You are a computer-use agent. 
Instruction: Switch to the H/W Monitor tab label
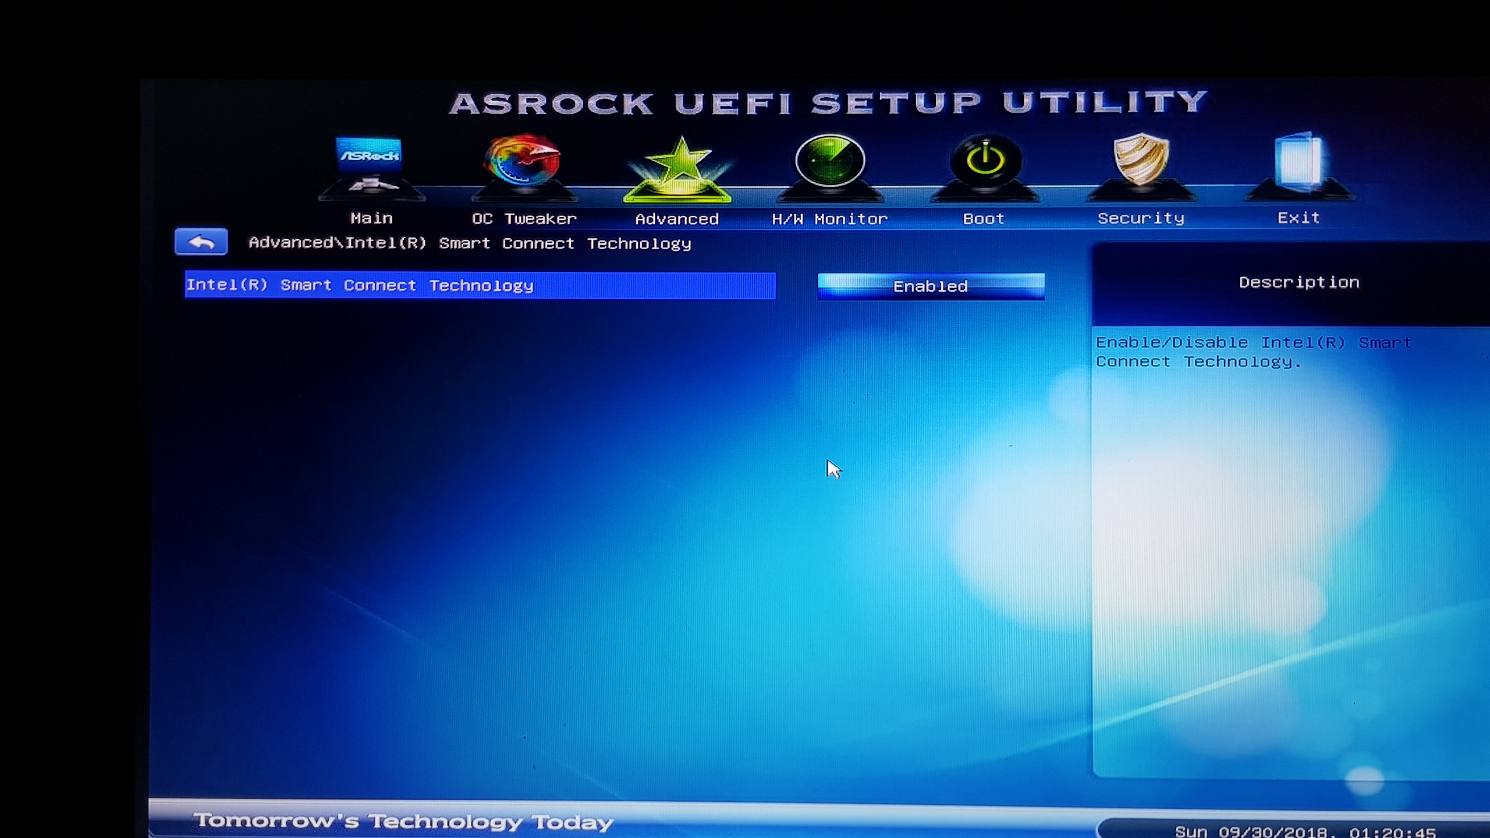click(829, 219)
